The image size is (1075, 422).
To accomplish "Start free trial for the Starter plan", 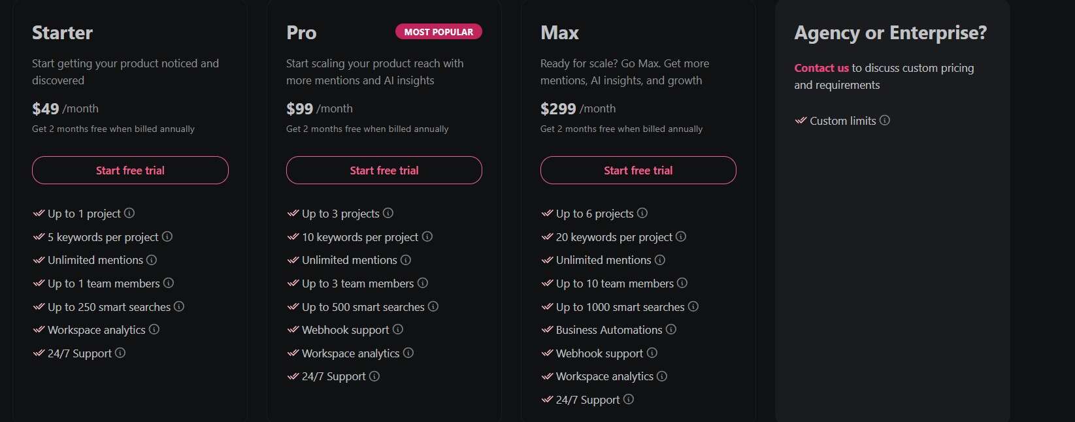I will click(129, 170).
